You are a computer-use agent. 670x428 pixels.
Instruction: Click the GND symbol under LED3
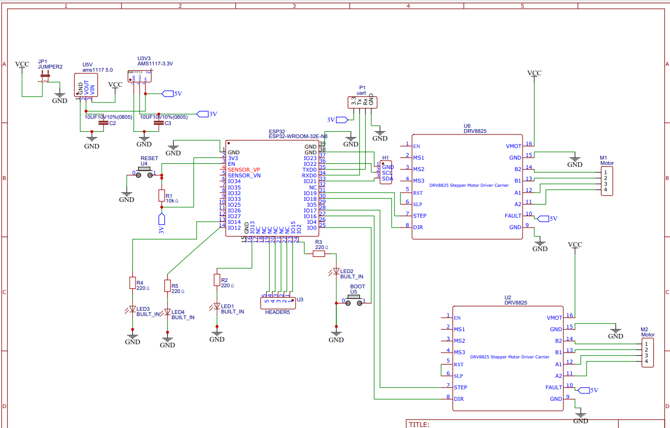pos(132,339)
